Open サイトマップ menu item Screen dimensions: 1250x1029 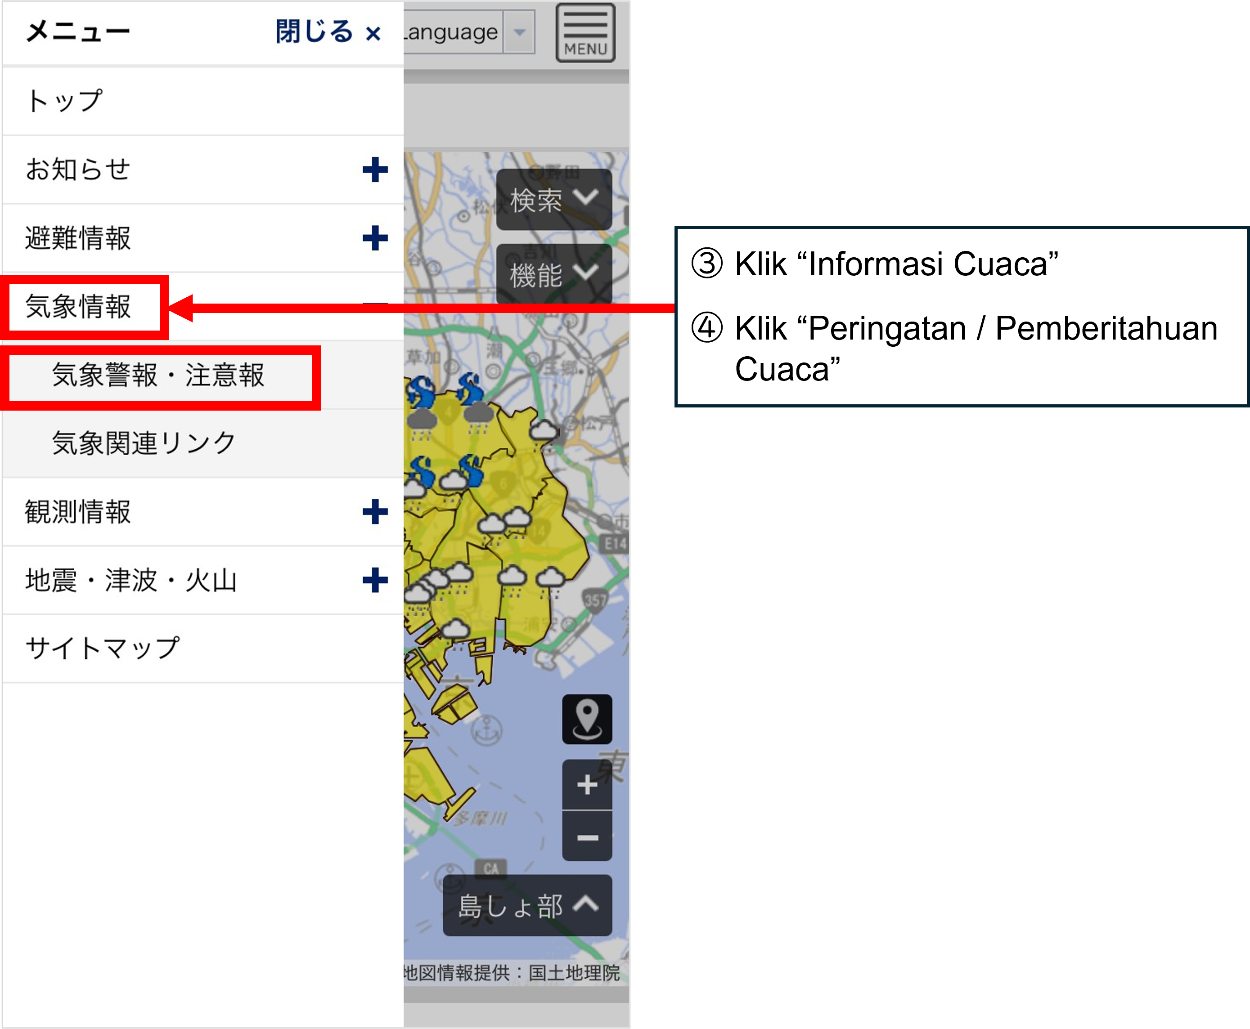pos(102,648)
